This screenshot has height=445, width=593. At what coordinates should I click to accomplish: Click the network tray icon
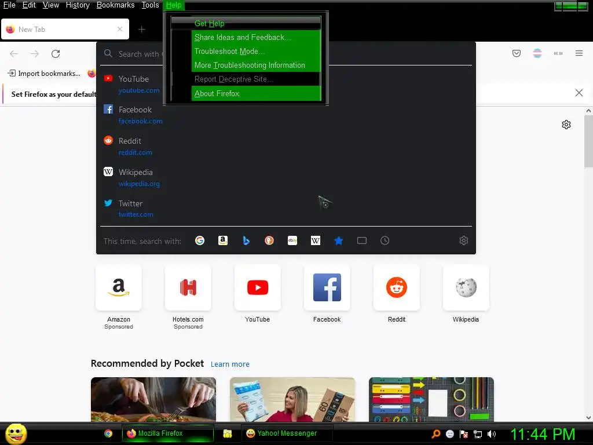pyautogui.click(x=478, y=434)
